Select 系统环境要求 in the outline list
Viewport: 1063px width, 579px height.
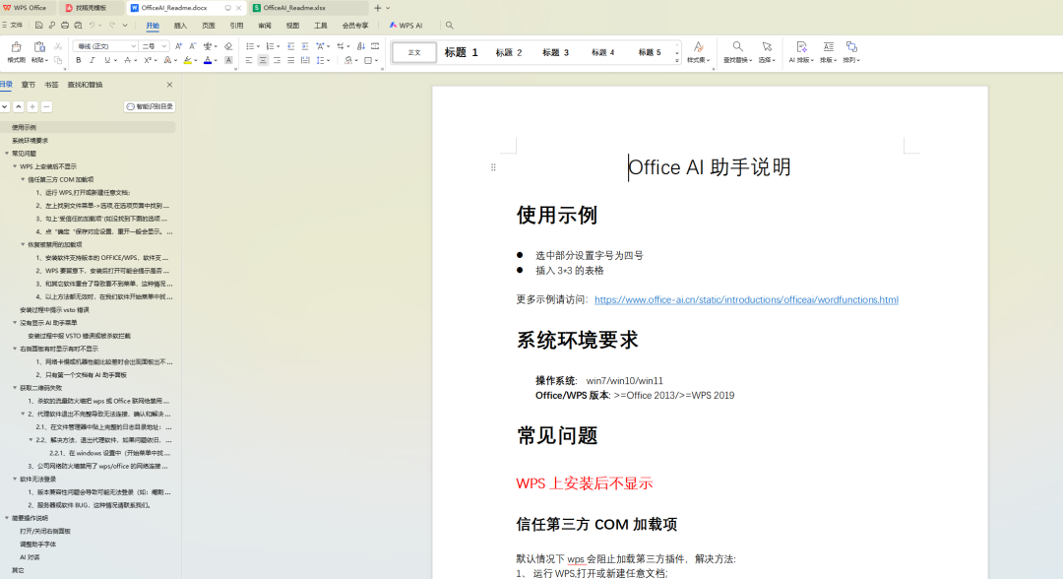(30, 141)
